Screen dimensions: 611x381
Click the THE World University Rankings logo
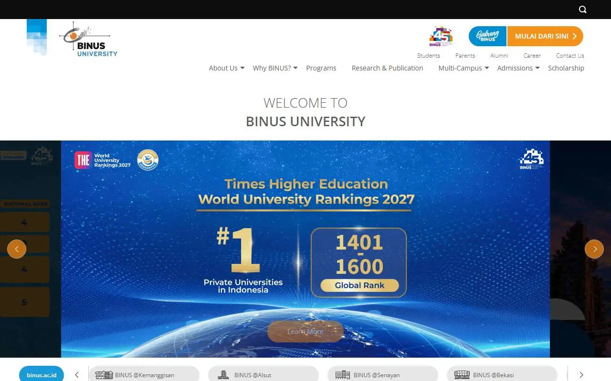pyautogui.click(x=102, y=160)
